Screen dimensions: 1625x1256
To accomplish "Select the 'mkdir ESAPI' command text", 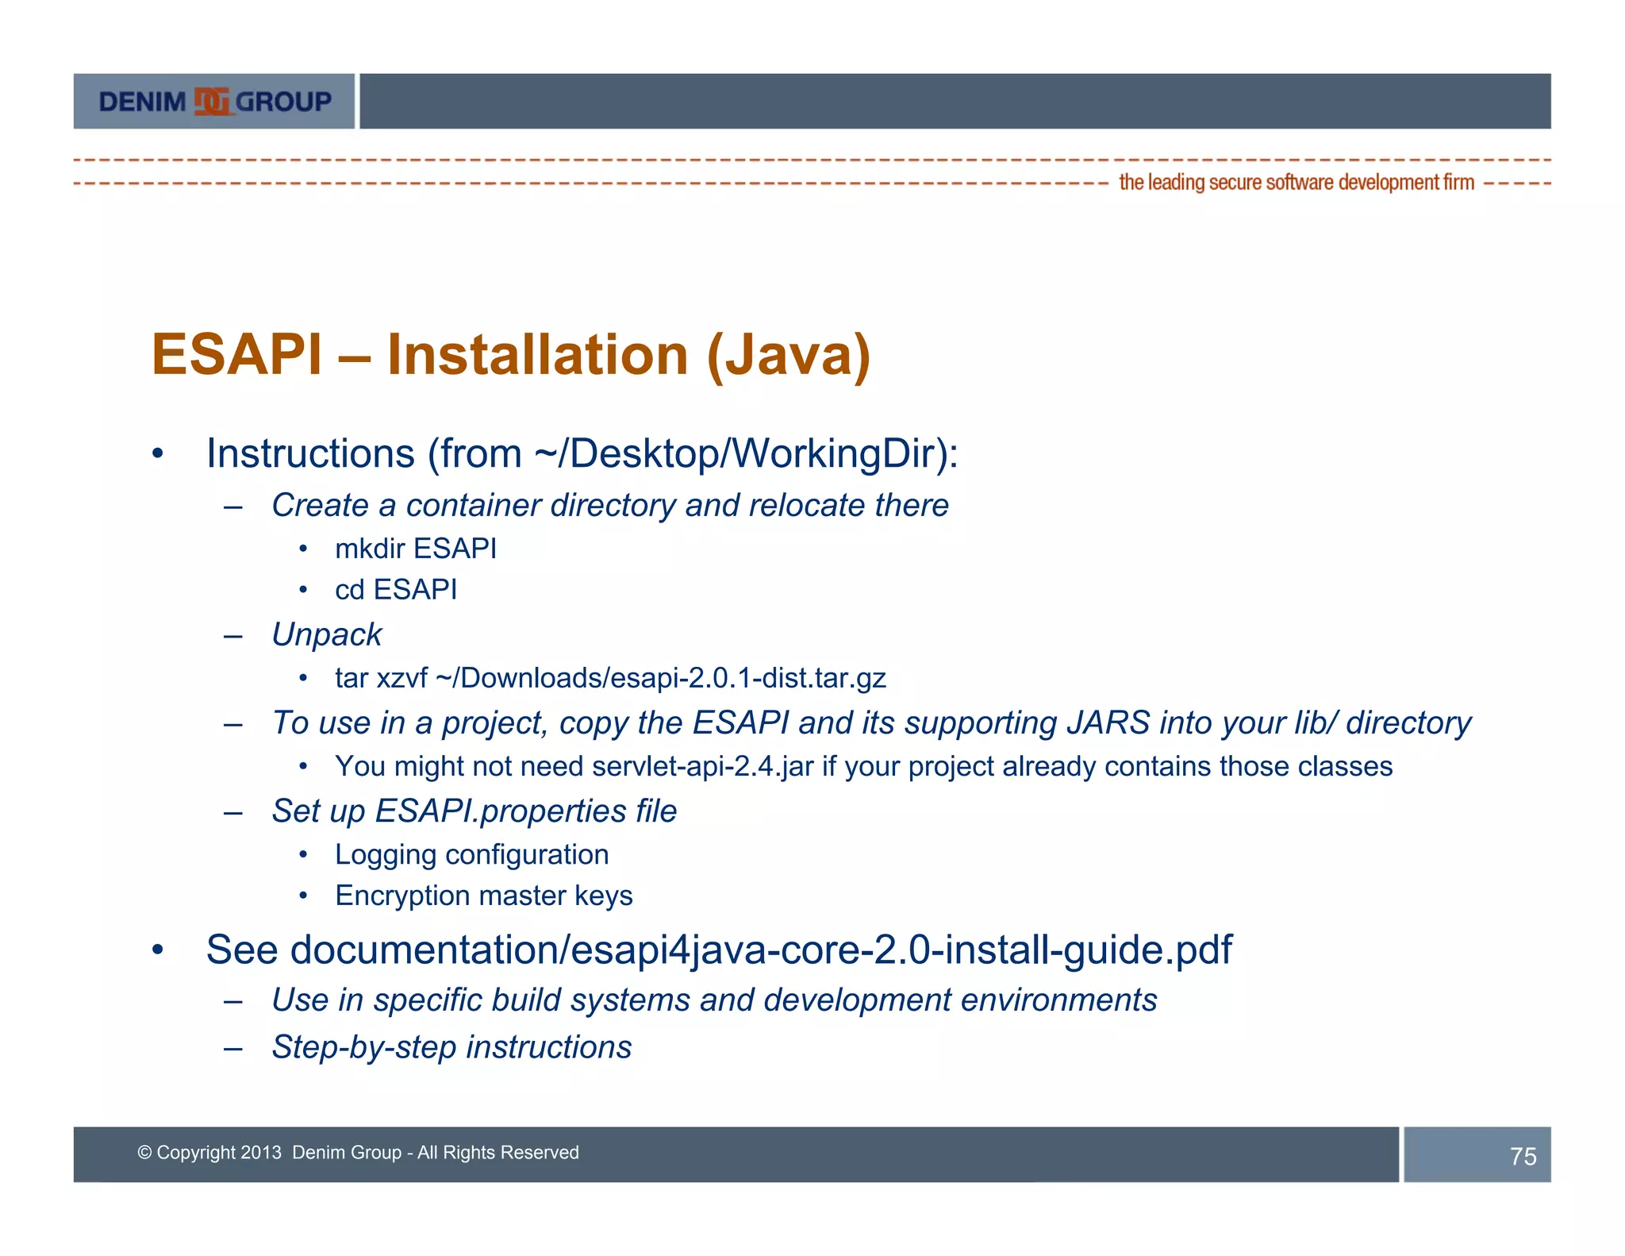I will [415, 549].
